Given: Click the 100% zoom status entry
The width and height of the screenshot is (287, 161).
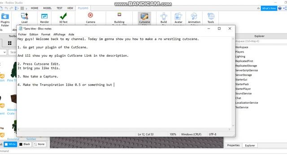Looking at the screenshot, I should pyautogui.click(x=173, y=134).
